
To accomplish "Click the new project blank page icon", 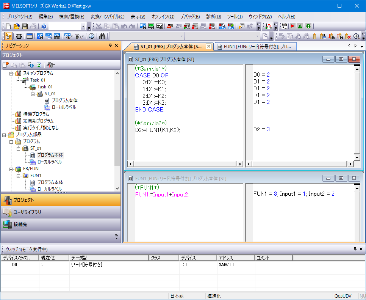I will click(8, 26).
